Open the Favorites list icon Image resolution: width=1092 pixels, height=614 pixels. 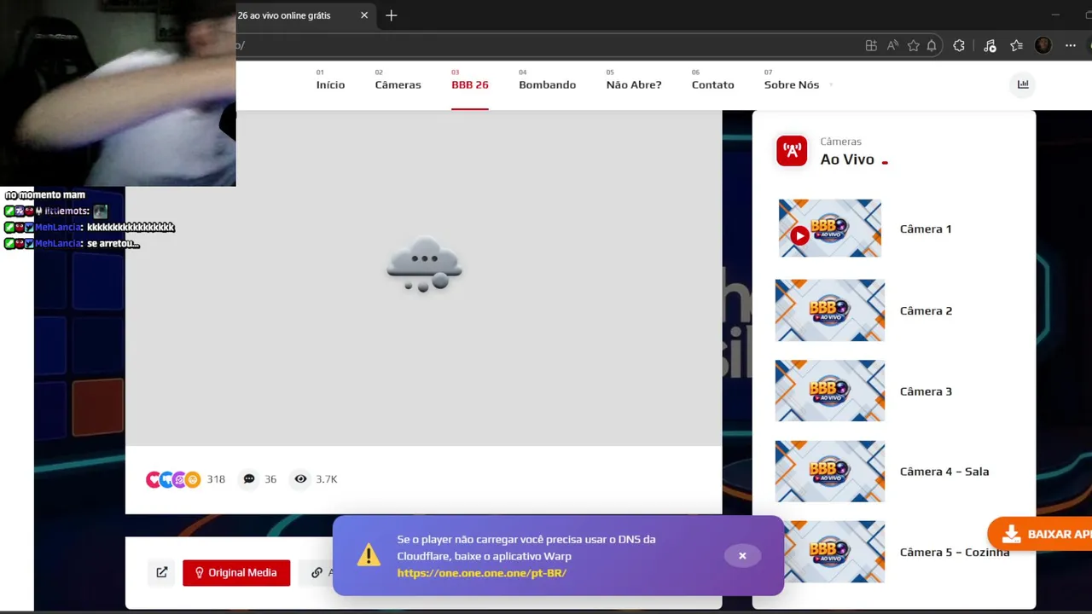tap(1016, 46)
